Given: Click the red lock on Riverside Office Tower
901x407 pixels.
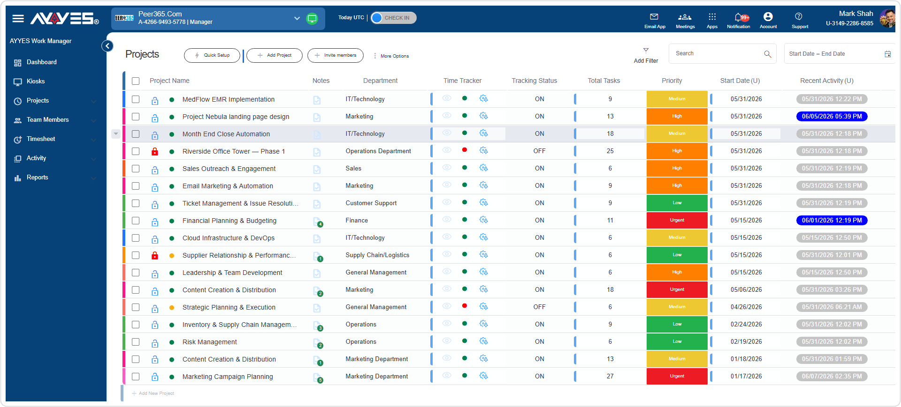Looking at the screenshot, I should [x=155, y=151].
